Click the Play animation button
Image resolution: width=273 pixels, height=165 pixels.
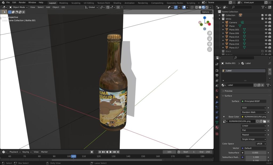point(111,152)
